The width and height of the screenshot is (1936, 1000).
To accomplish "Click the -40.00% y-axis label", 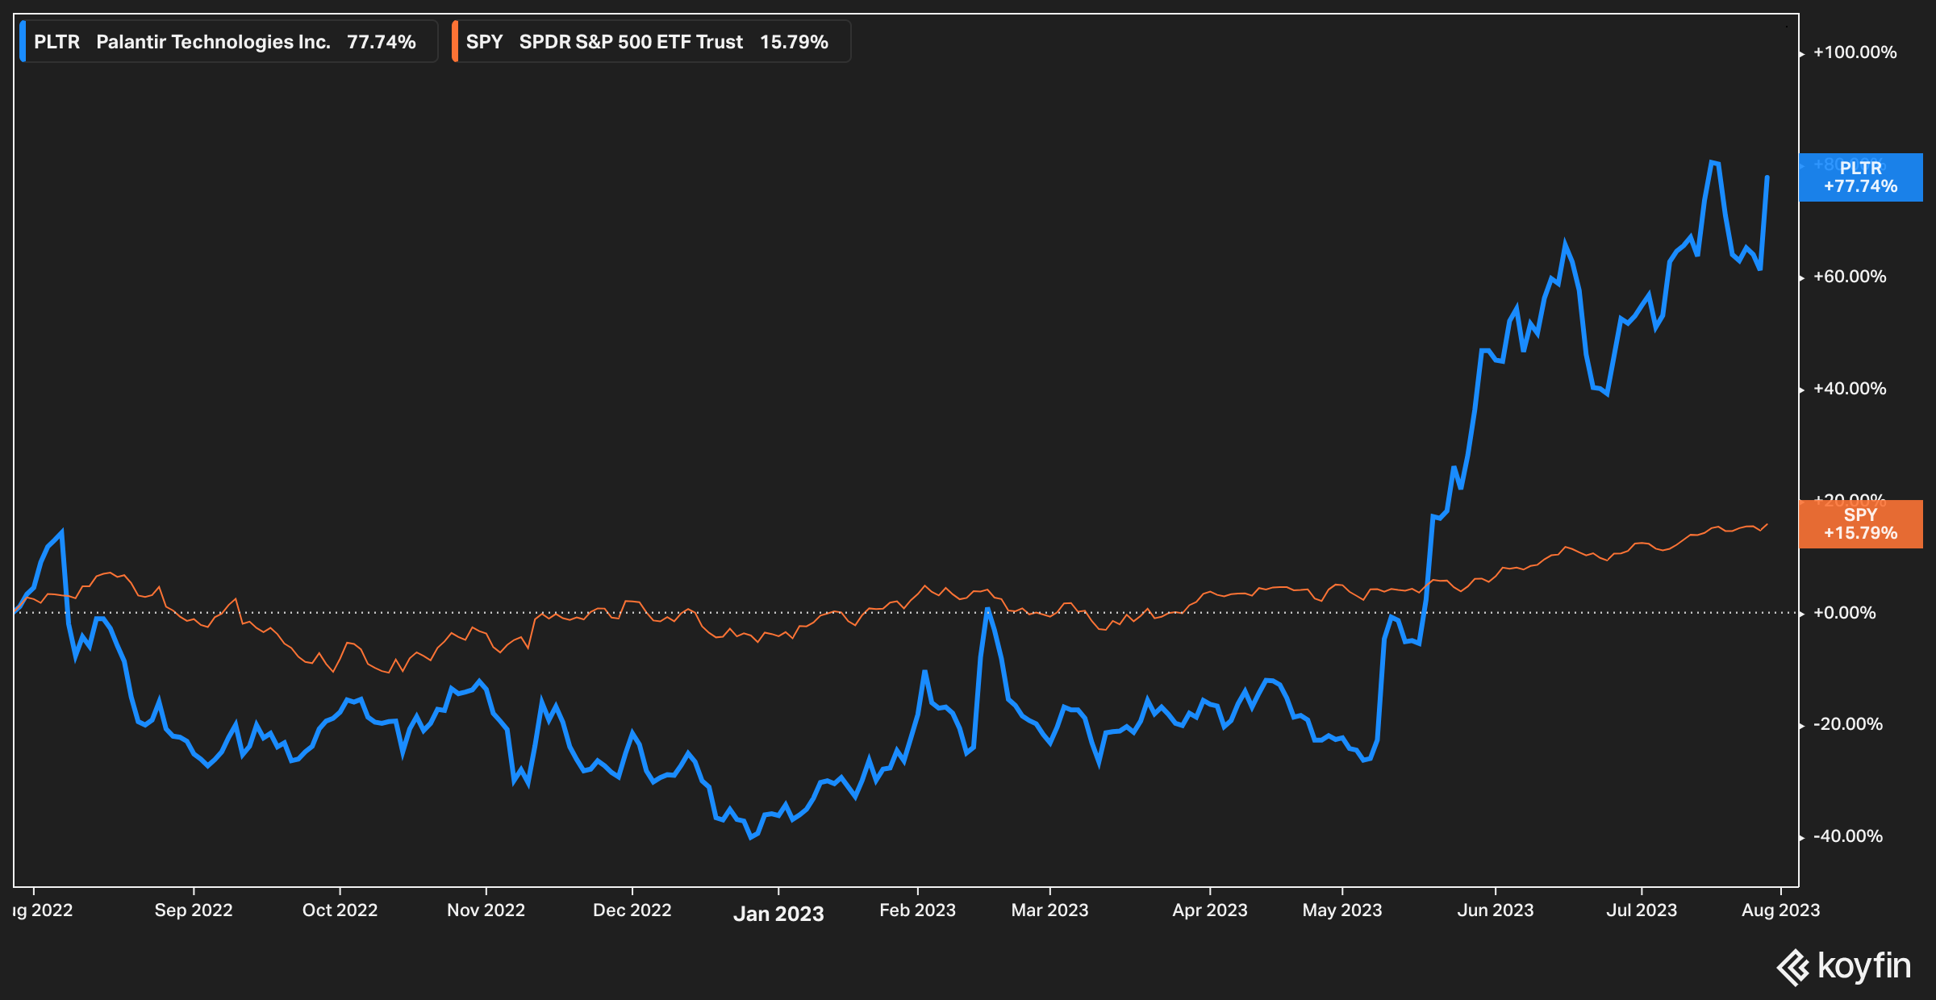I will pyautogui.click(x=1847, y=836).
